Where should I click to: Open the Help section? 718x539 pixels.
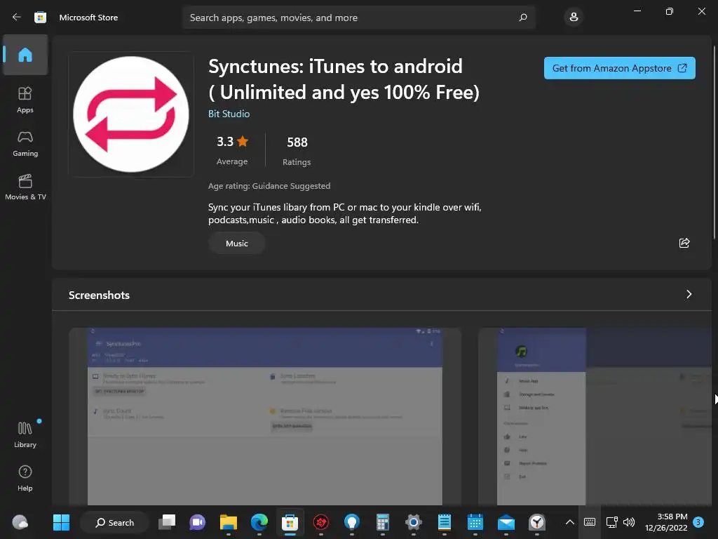point(25,478)
